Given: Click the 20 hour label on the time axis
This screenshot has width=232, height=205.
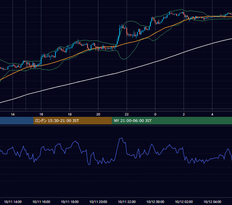Looking at the screenshot, I should pos(98,114).
